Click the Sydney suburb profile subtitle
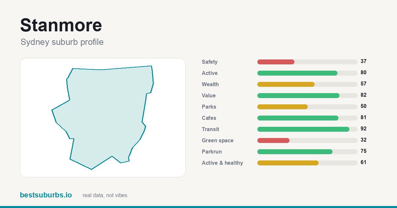The width and height of the screenshot is (397, 208). click(62, 42)
